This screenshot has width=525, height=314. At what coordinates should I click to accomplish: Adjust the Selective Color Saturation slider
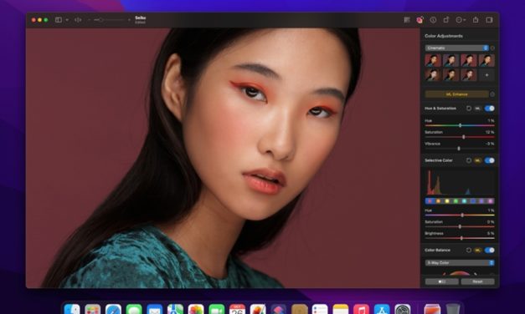(x=460, y=226)
